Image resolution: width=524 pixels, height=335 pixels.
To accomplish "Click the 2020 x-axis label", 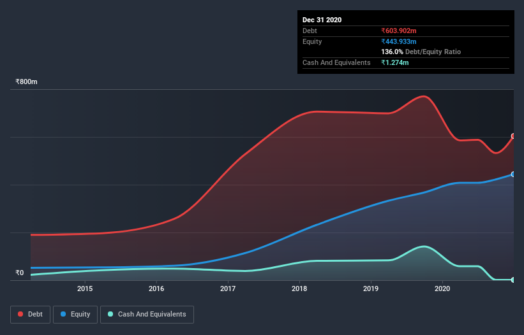I will click(442, 289).
